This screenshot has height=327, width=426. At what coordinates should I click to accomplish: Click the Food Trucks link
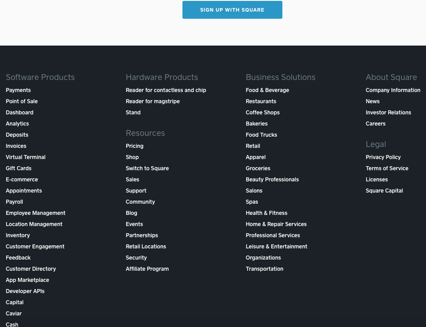261,134
